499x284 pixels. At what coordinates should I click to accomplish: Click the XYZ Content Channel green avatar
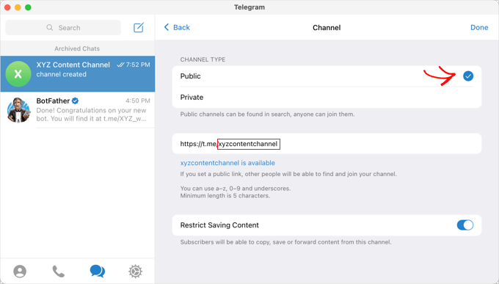(18, 74)
